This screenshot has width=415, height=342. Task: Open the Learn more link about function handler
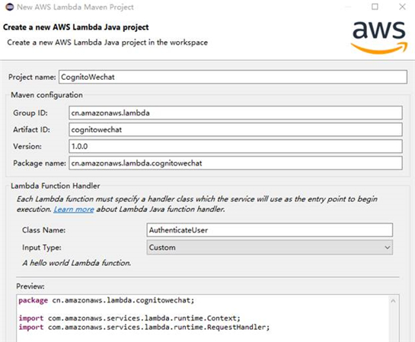pyautogui.click(x=74, y=210)
